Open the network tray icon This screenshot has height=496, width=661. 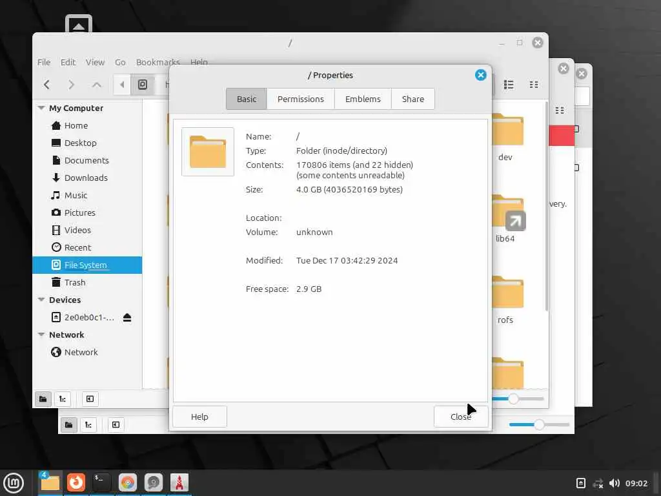point(598,483)
